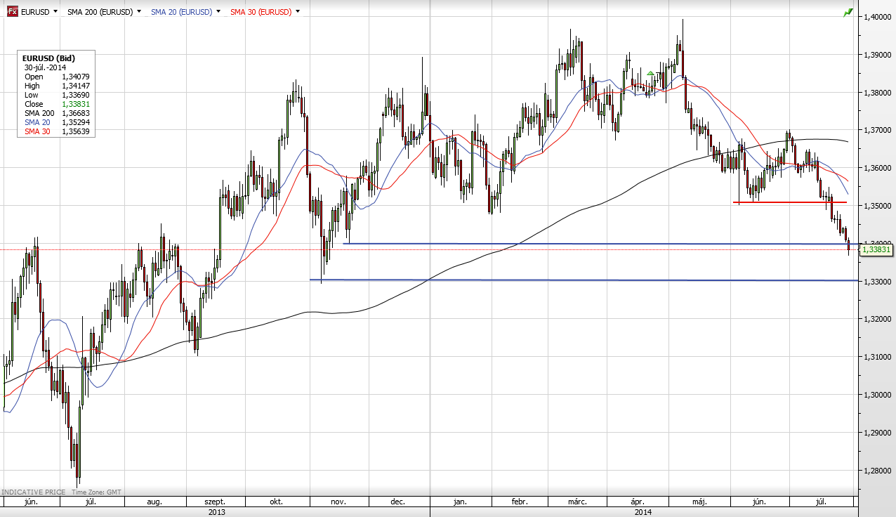The height and width of the screenshot is (517, 896).
Task: Open the SMA 20 (EURUSD) dropdown
Action: click(217, 11)
